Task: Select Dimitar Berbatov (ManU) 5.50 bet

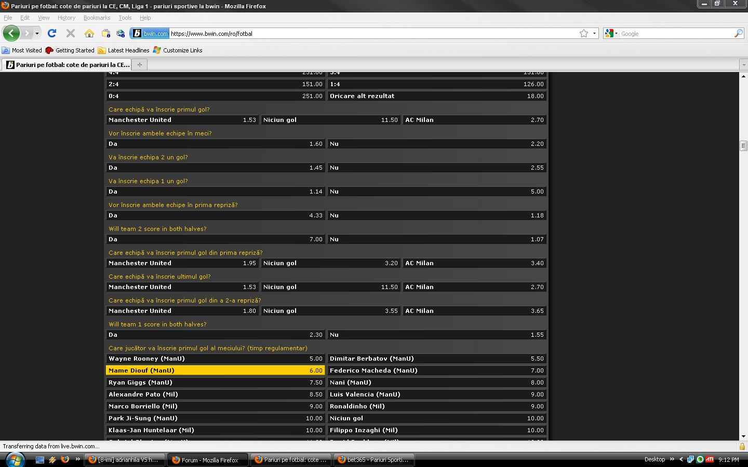Action: (x=437, y=359)
